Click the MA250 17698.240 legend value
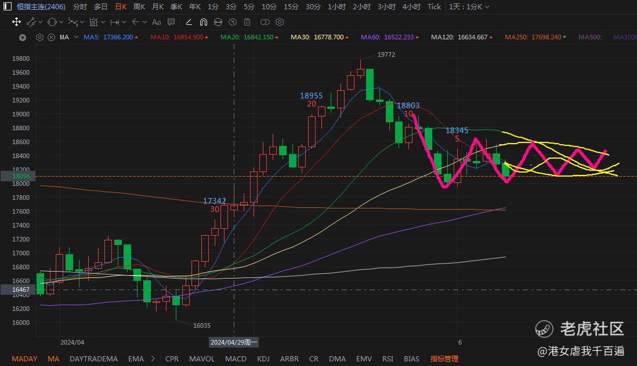 point(535,37)
